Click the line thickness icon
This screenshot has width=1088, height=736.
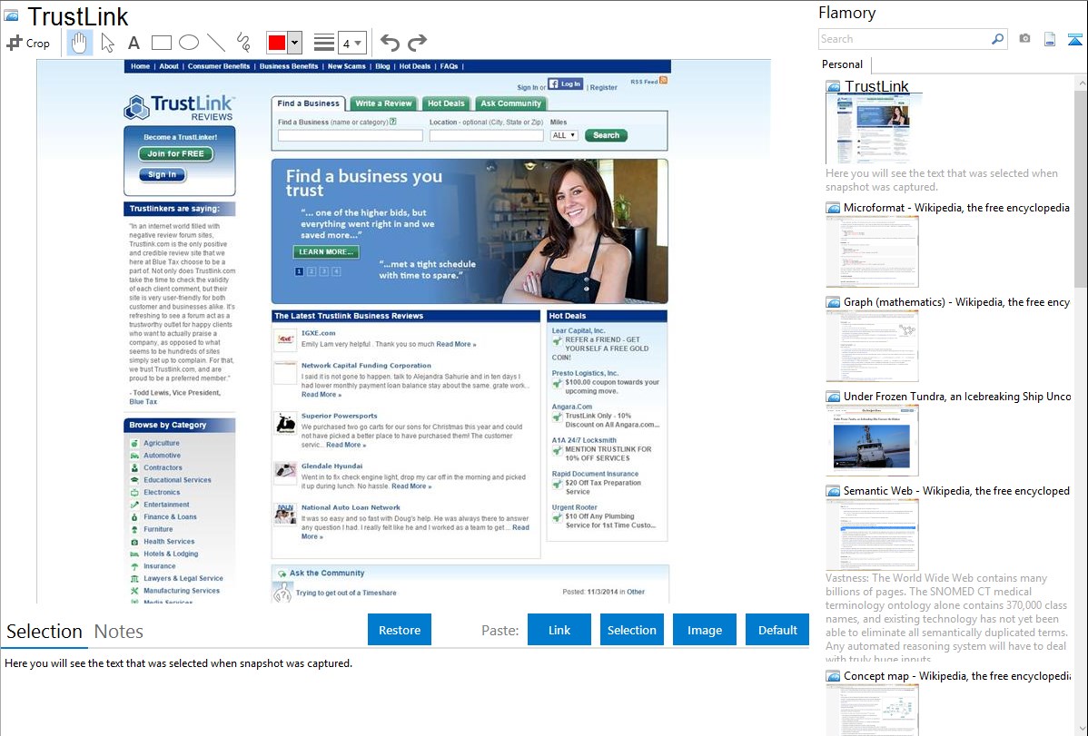coord(324,43)
